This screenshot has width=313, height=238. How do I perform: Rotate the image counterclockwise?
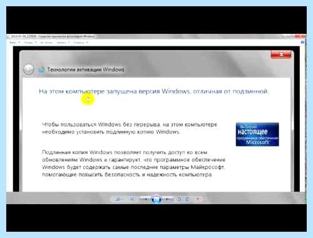coord(179,199)
